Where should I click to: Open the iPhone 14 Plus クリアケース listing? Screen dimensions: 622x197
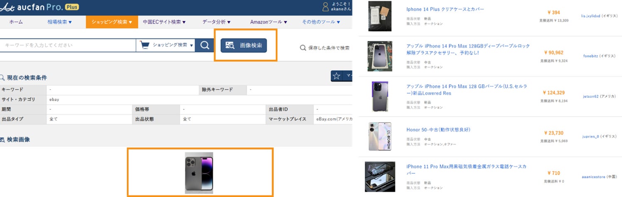pyautogui.click(x=445, y=9)
